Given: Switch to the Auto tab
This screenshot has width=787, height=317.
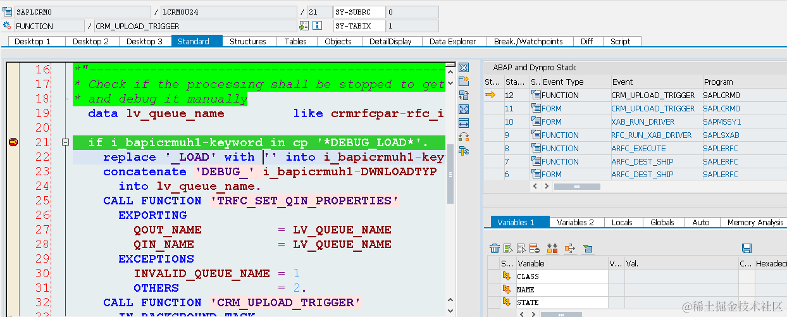Looking at the screenshot, I should [x=701, y=222].
